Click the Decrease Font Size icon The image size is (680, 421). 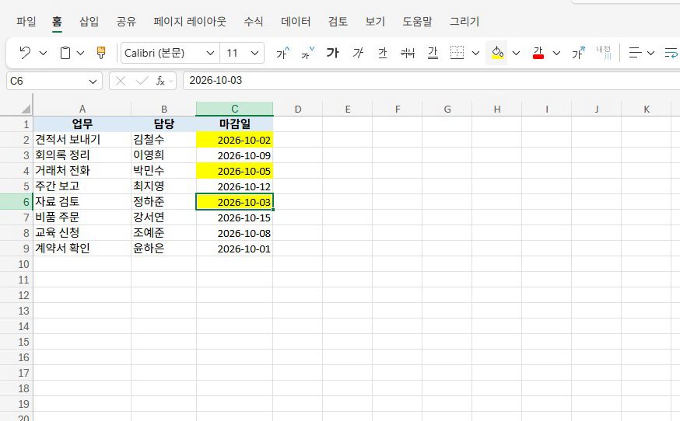coord(307,53)
